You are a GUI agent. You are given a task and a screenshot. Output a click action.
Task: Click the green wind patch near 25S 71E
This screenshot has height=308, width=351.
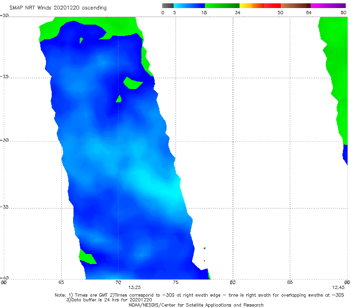[x=132, y=83]
